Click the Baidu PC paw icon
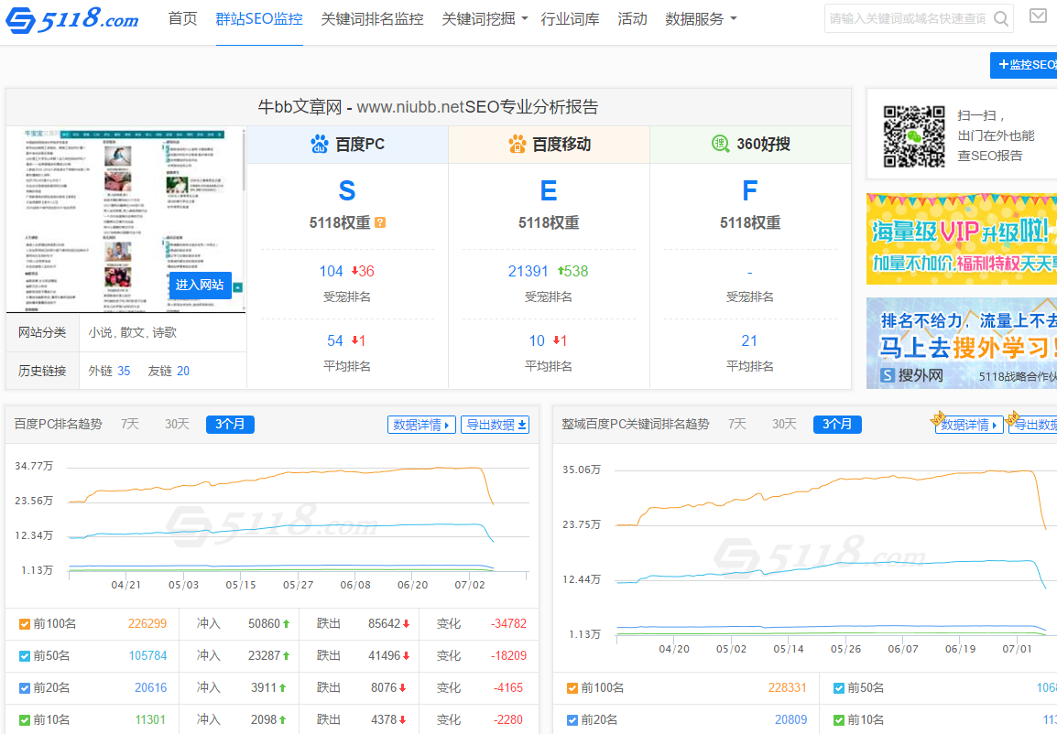Image resolution: width=1057 pixels, height=734 pixels. (320, 144)
